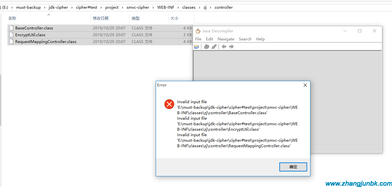The image size is (392, 187).
Task: Expand the chevron after jdk-cipher in breadcrumb
Action: click(x=72, y=7)
